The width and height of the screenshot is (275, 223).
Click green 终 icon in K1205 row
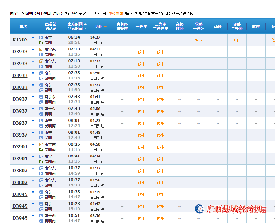41,43
